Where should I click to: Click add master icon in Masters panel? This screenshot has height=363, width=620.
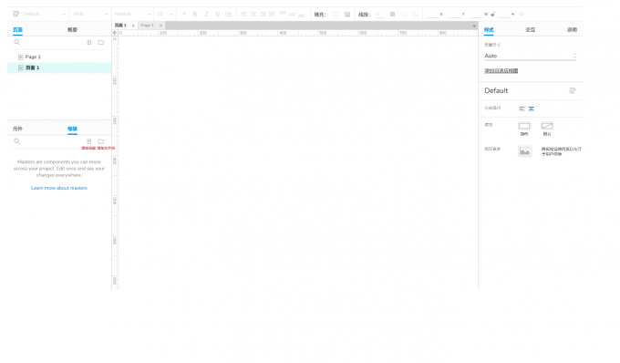click(89, 141)
